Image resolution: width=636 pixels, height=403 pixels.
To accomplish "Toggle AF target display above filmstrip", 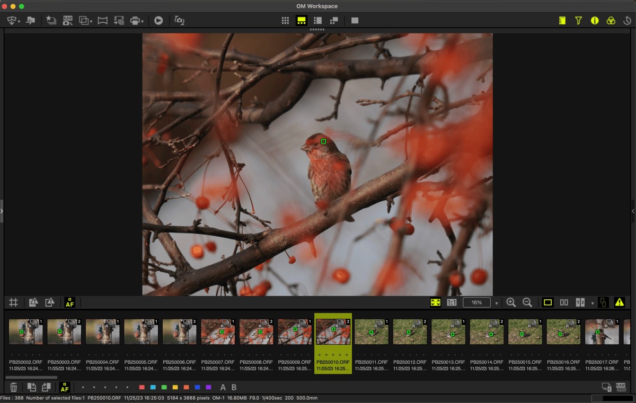I will coord(70,302).
